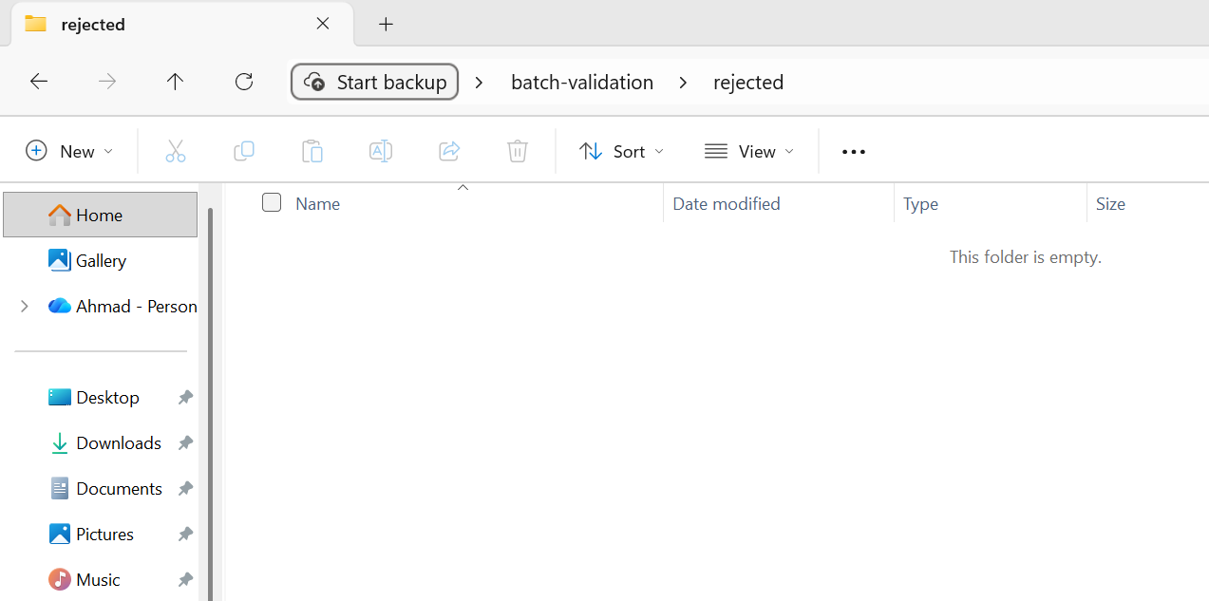1209x601 pixels.
Task: Copy files with the Copy icon
Action: pyautogui.click(x=243, y=150)
